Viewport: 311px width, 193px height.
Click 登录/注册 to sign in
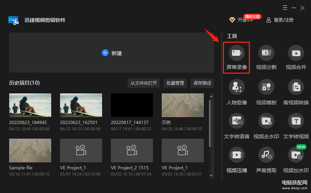(284, 20)
